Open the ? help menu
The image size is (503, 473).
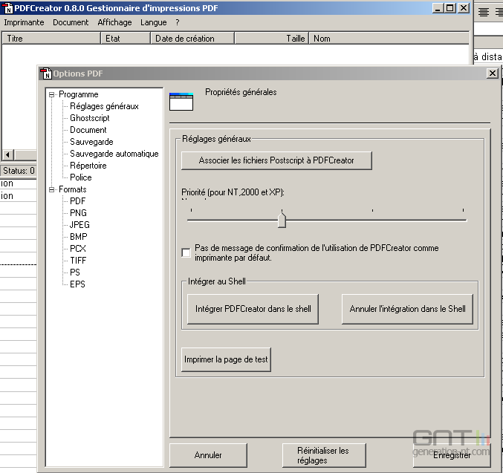pos(178,22)
